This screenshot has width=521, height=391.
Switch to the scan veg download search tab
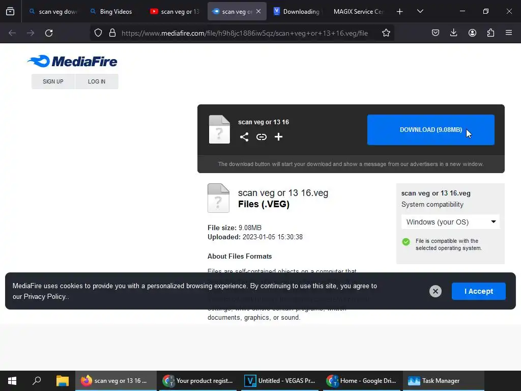point(52,11)
